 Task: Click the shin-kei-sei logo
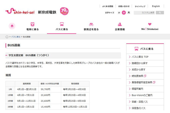click(20, 11)
